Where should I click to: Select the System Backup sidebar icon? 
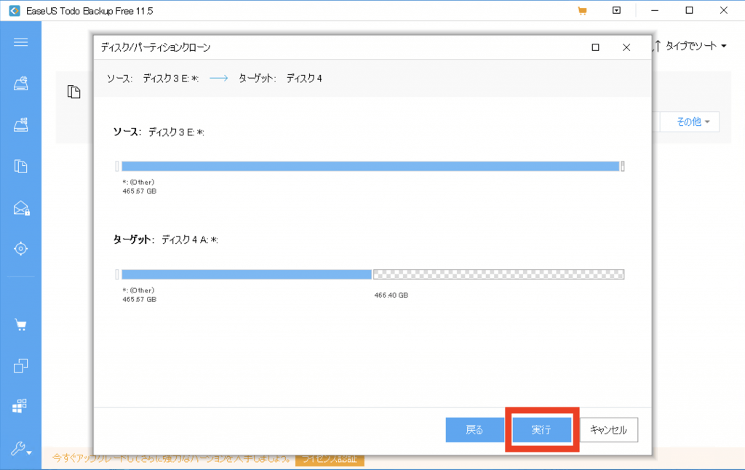coord(20,125)
